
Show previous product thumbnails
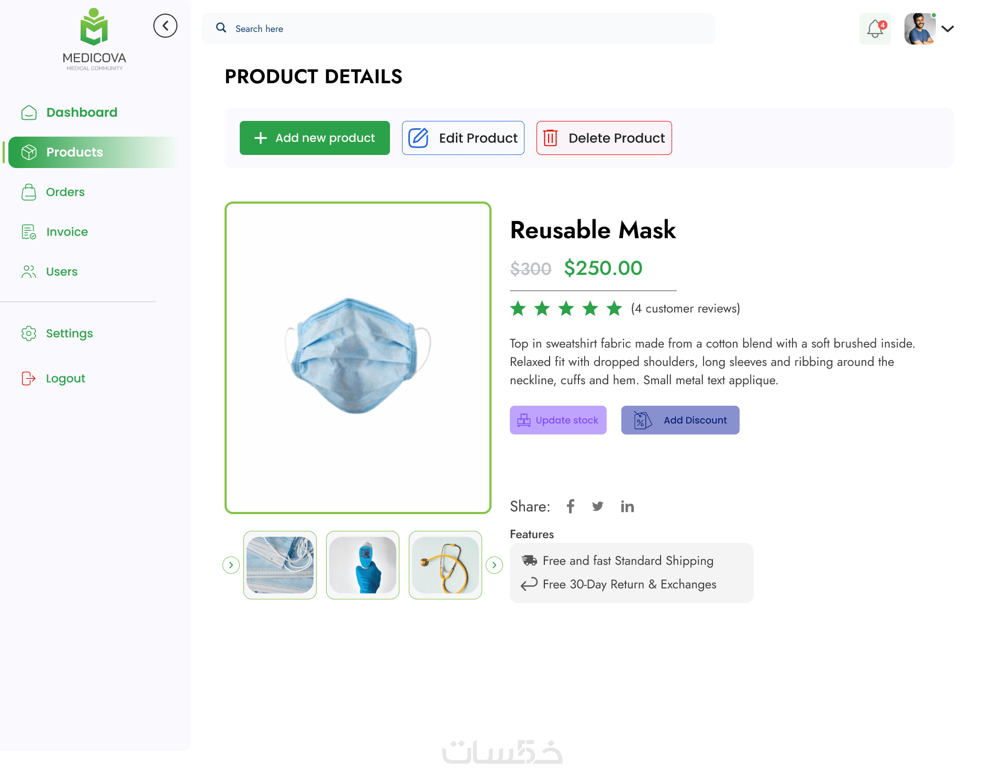231,565
